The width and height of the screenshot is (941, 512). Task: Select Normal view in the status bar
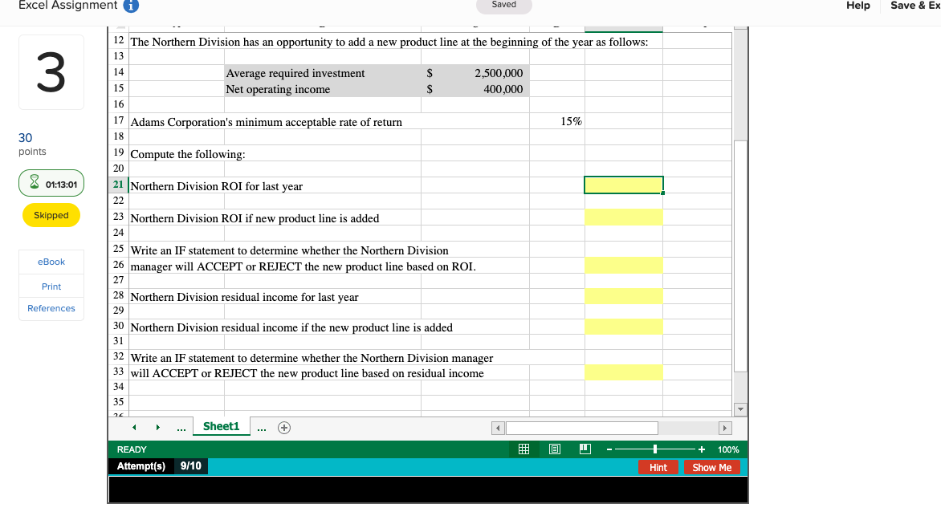tap(523, 449)
